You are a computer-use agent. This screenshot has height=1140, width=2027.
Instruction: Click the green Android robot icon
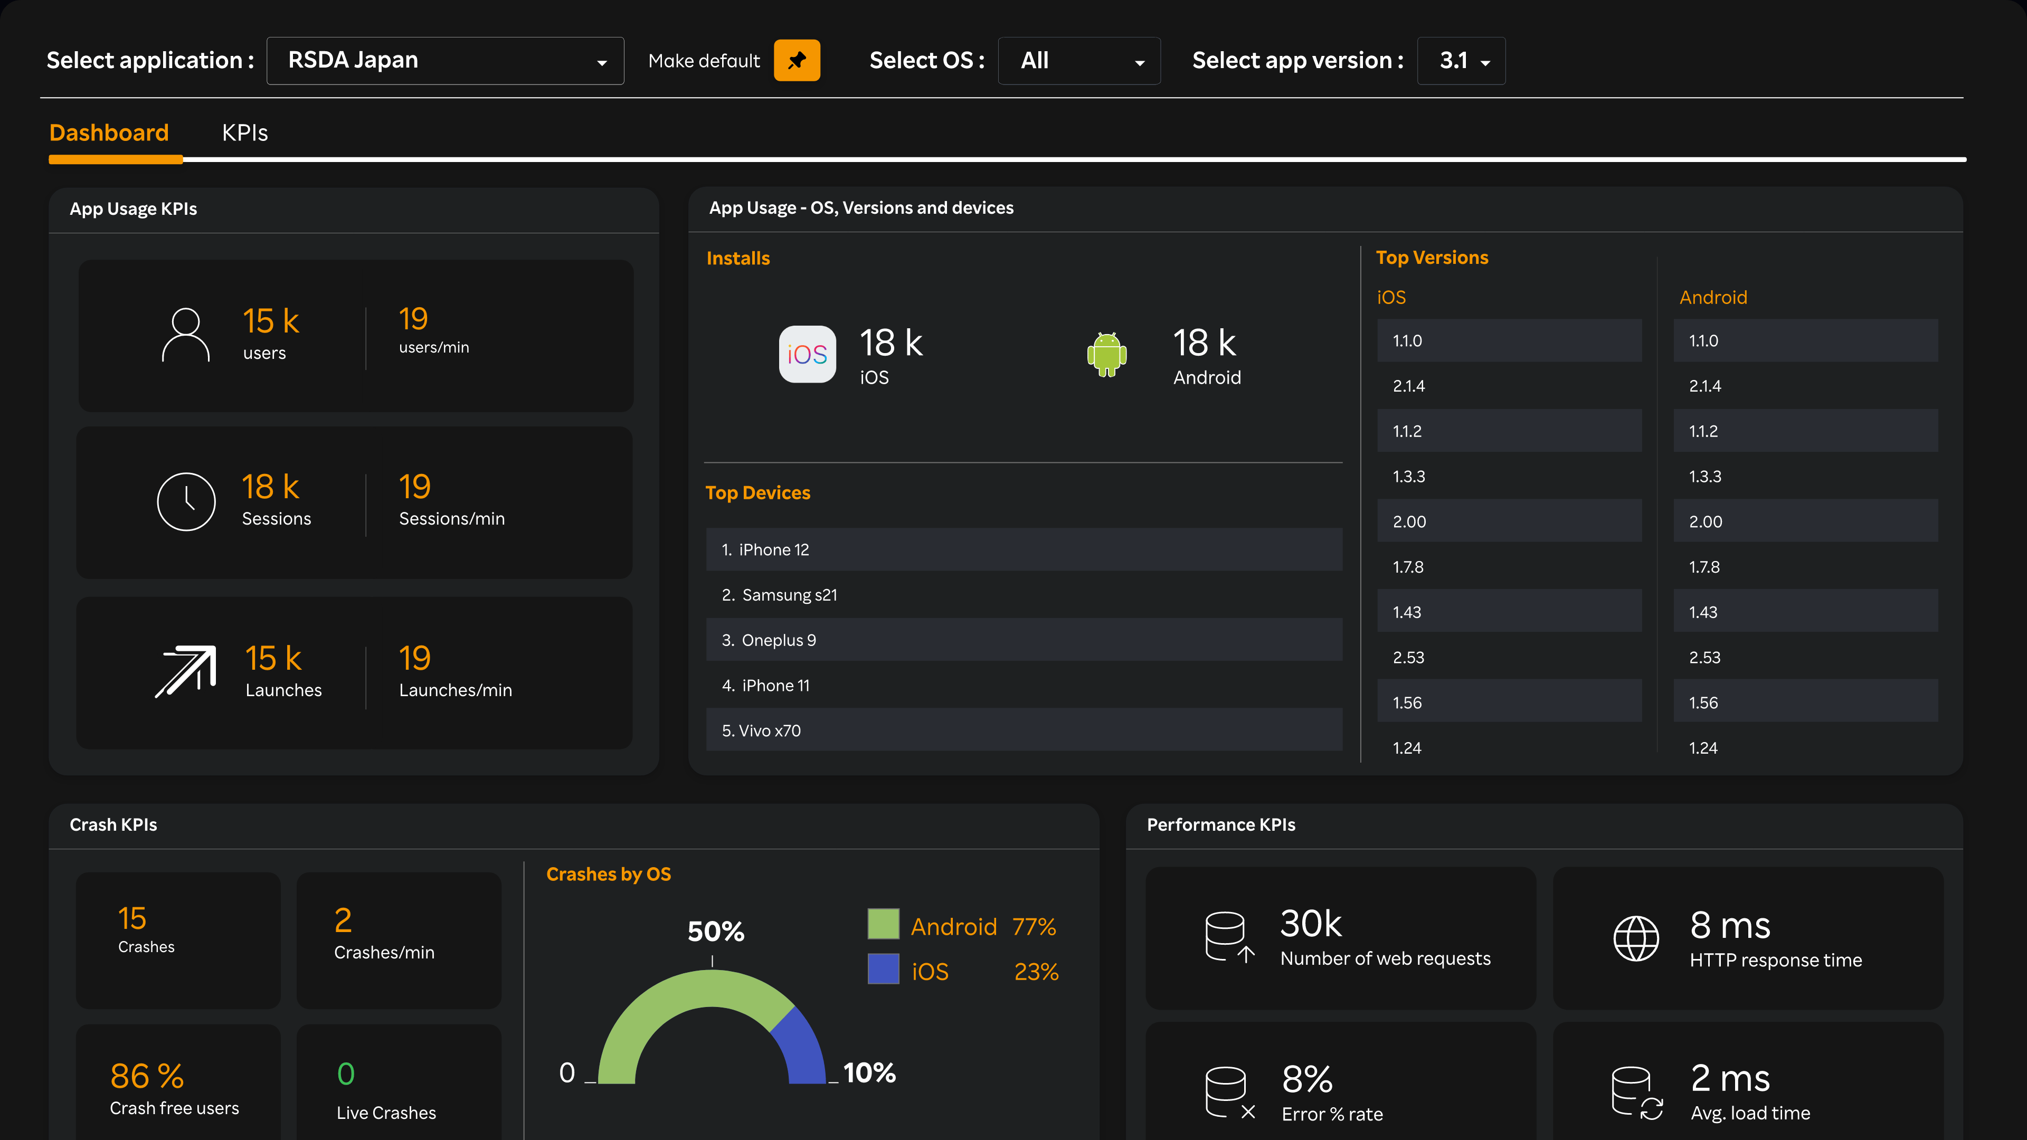1106,354
